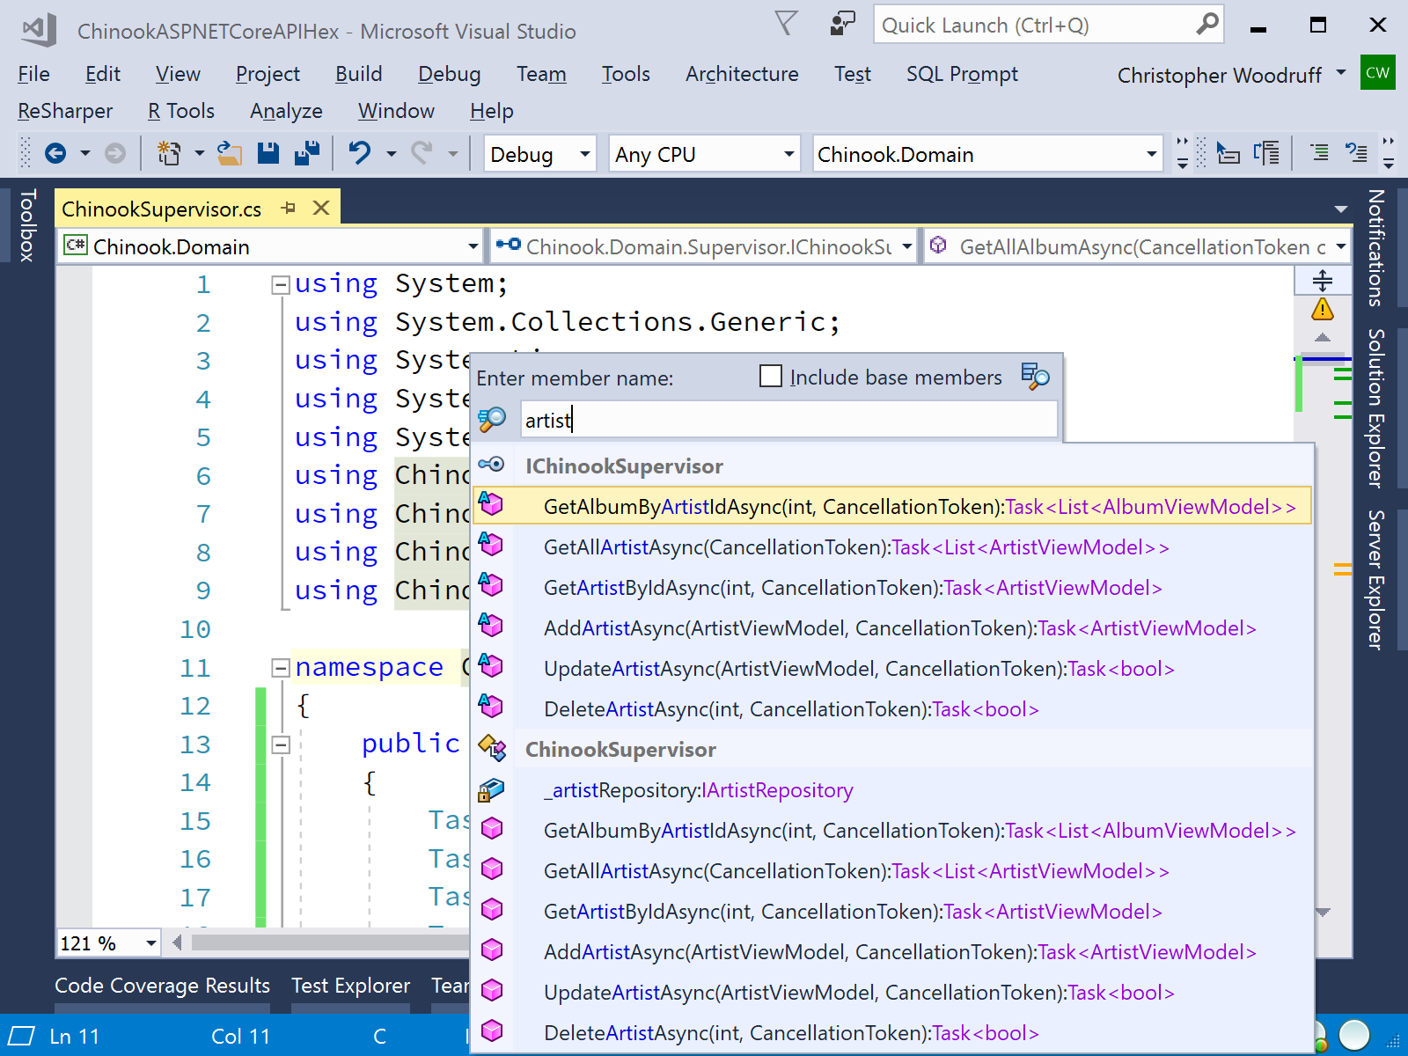Open the Build menu

[358, 74]
